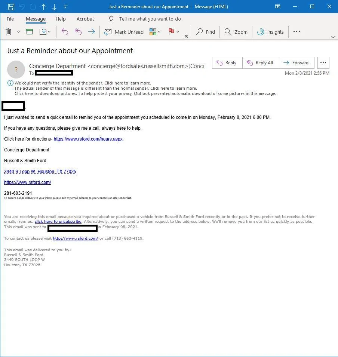The image size is (338, 357).
Task: Click the ribbon Forward arrow icon
Action: coord(92,32)
